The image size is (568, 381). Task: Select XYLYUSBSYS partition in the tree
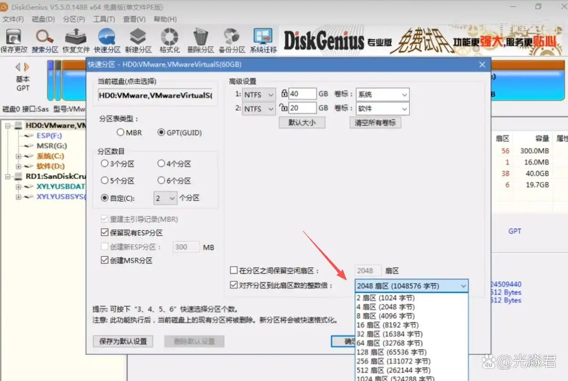[60, 196]
